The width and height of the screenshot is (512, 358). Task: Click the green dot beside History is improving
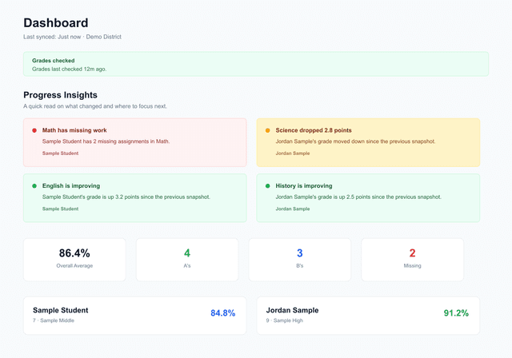point(268,186)
